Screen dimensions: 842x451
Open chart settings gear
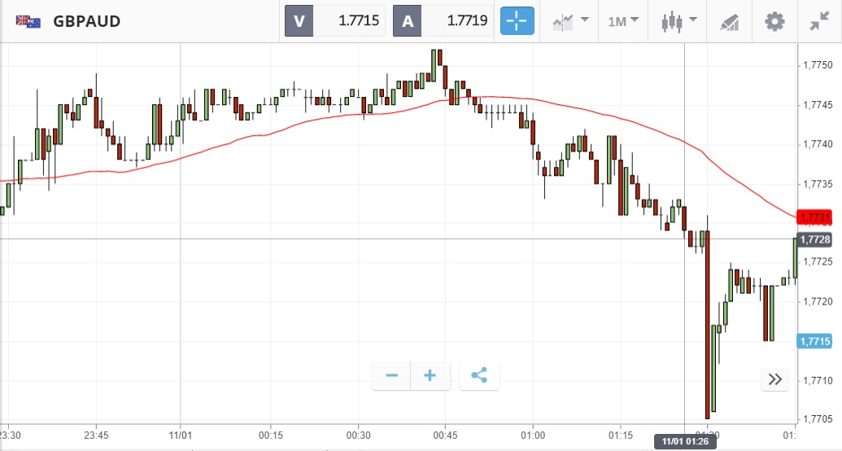pos(774,21)
